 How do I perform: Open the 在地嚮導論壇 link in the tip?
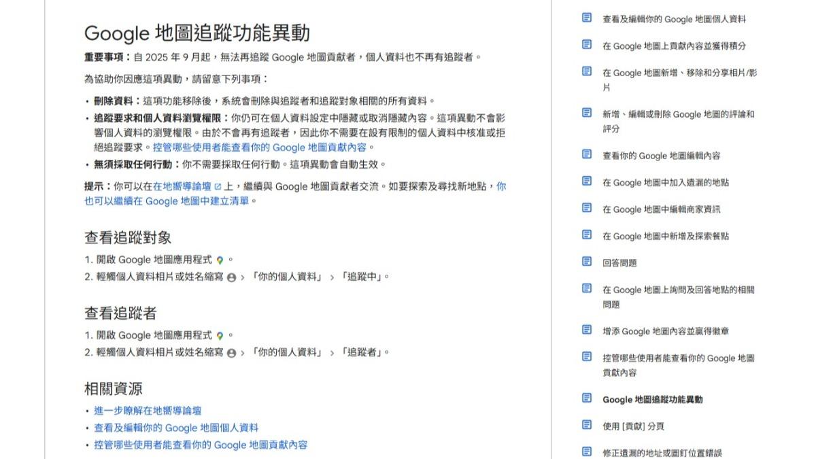182,186
